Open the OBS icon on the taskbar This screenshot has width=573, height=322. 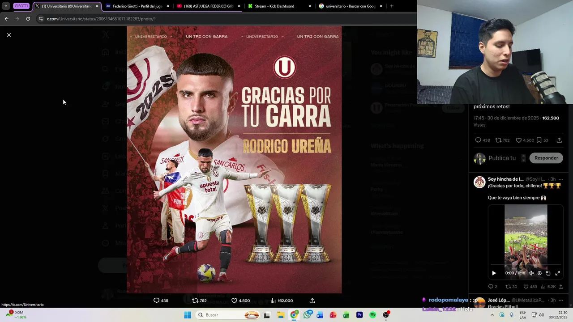(x=386, y=315)
